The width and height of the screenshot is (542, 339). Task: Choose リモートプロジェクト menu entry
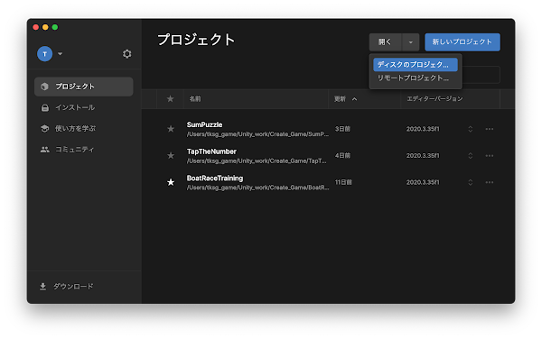416,78
